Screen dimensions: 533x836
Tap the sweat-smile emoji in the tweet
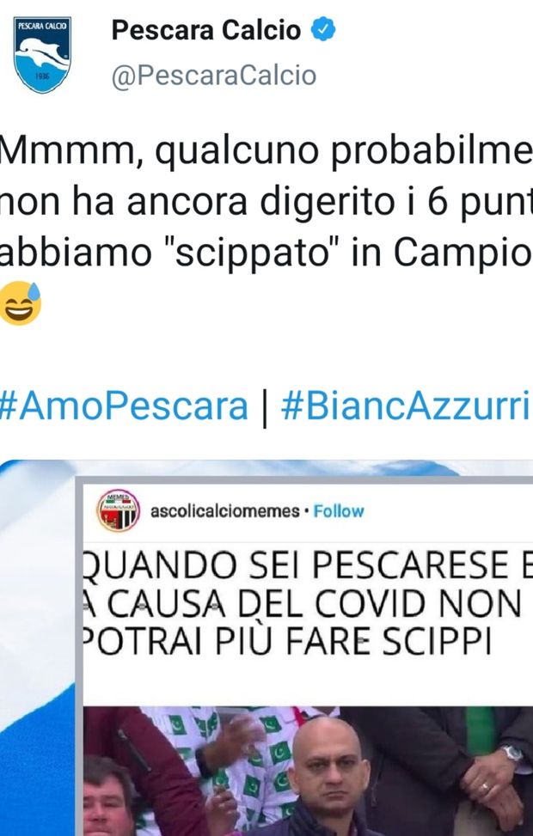[21, 303]
